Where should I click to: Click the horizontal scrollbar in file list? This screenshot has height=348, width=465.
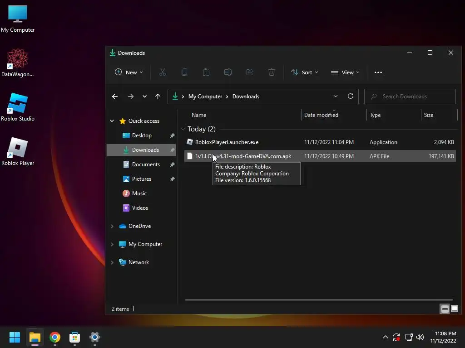pyautogui.click(x=319, y=300)
